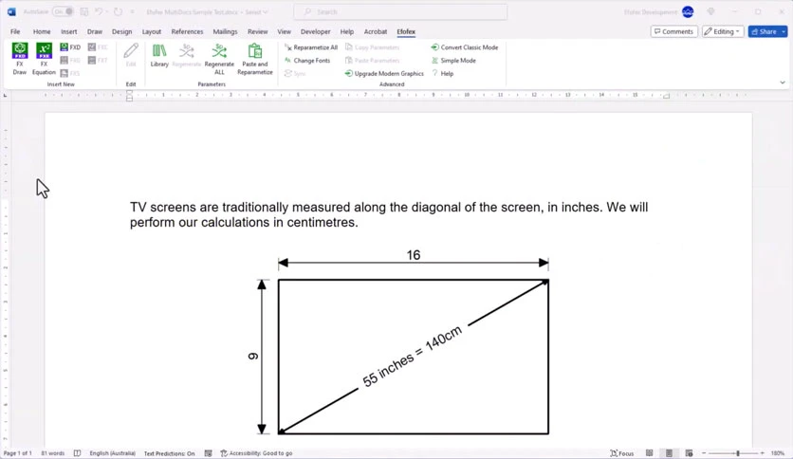Screen dimensions: 793x459
Task: Click English (Australia) language indicator
Action: pos(113,453)
